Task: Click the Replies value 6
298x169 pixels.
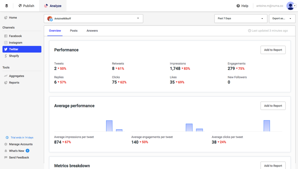Action: pos(55,82)
